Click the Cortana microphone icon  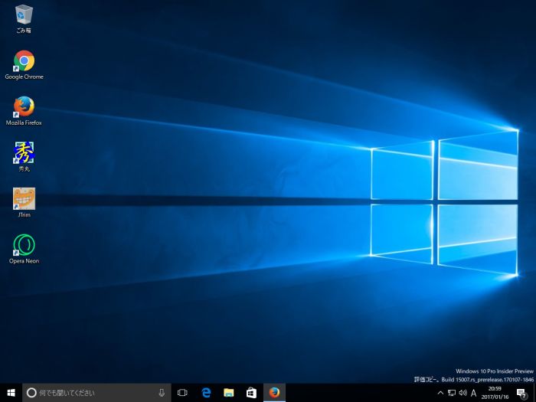point(162,393)
